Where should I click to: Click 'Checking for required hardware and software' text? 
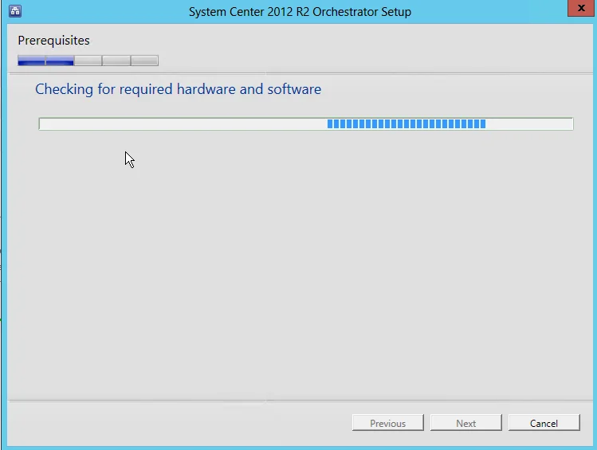coord(179,89)
